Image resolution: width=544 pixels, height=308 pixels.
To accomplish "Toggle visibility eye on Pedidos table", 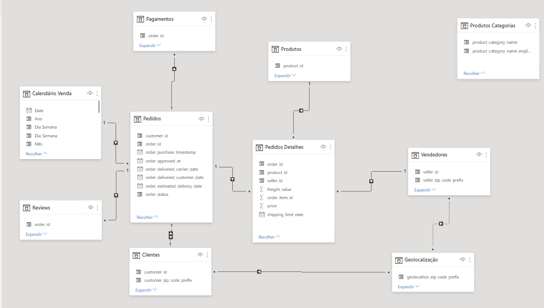I will pos(201,119).
